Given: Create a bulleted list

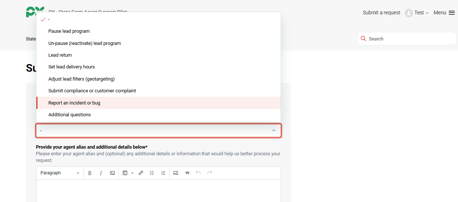Looking at the screenshot, I should pyautogui.click(x=152, y=173).
